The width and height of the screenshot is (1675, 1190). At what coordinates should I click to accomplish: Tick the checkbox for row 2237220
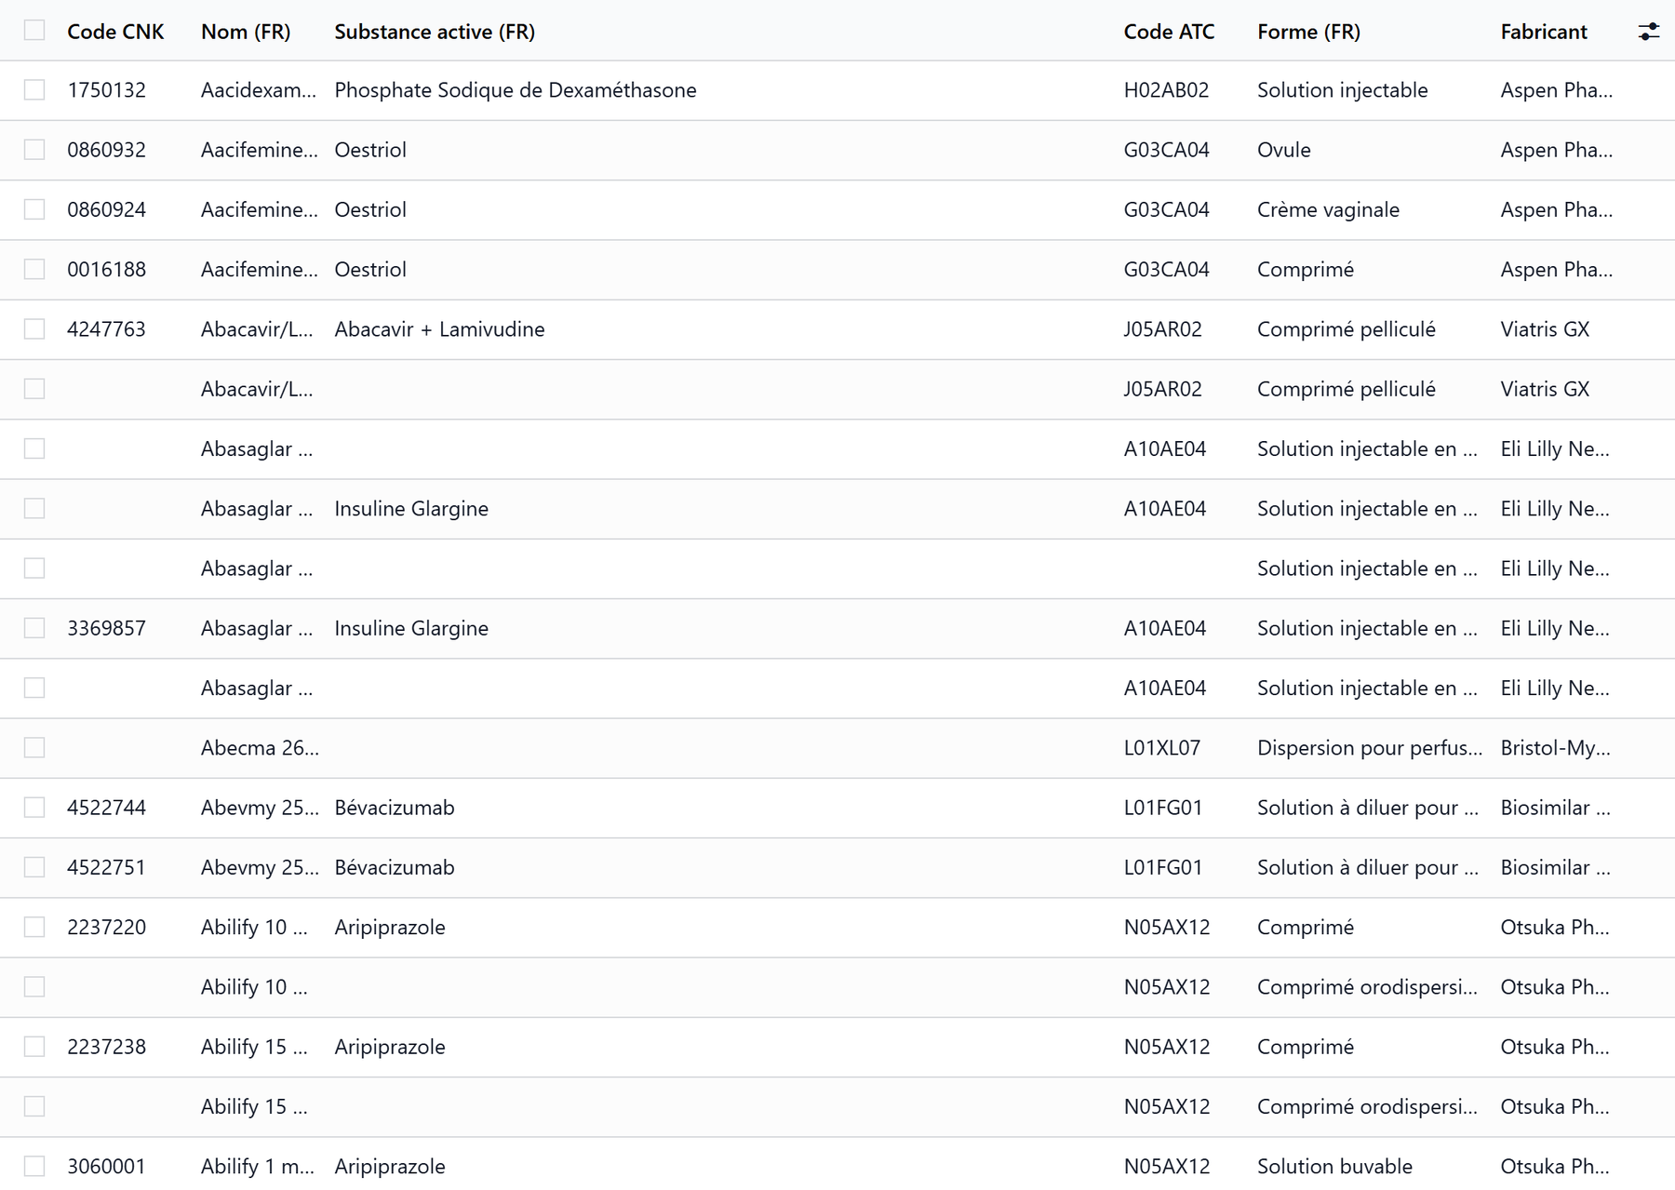coord(34,928)
